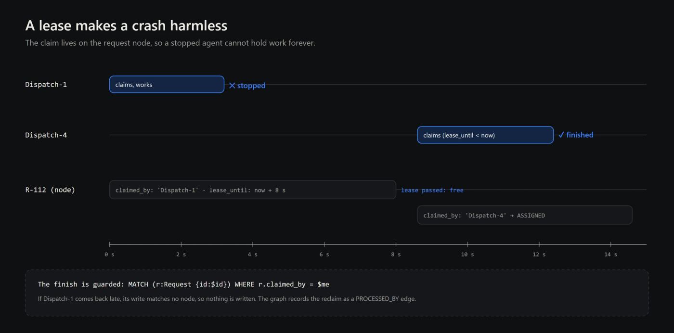The image size is (674, 333).
Task: Select the 'claims, works' bar
Action: tap(167, 84)
